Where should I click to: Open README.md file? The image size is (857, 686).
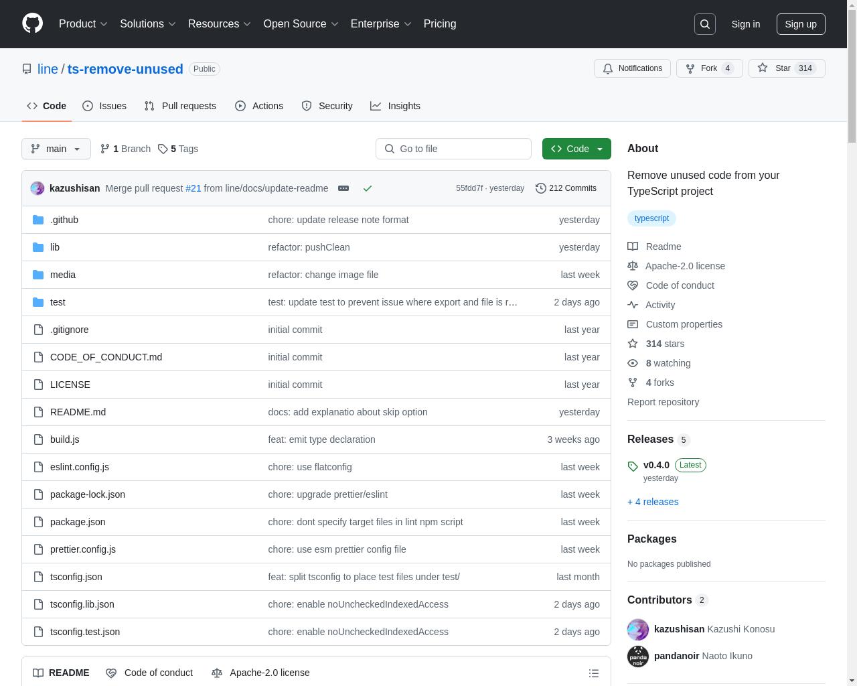pyautogui.click(x=78, y=412)
